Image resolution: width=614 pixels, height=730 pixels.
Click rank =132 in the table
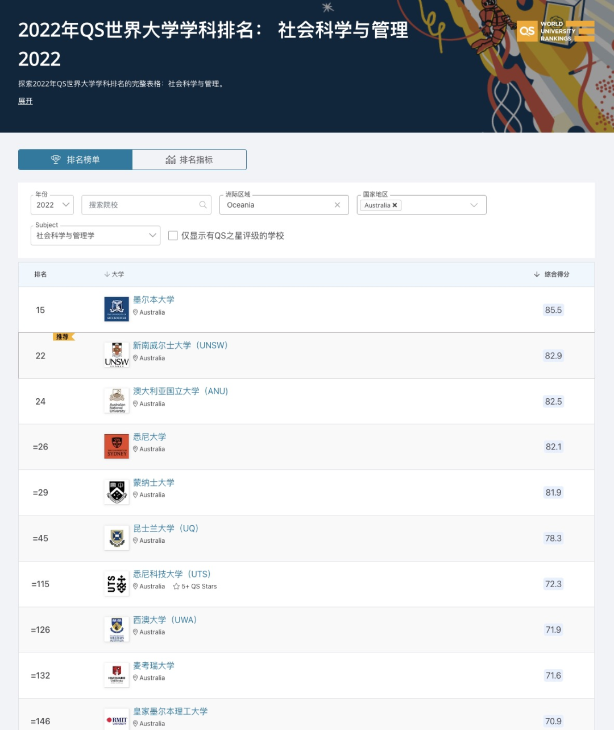[x=40, y=675]
